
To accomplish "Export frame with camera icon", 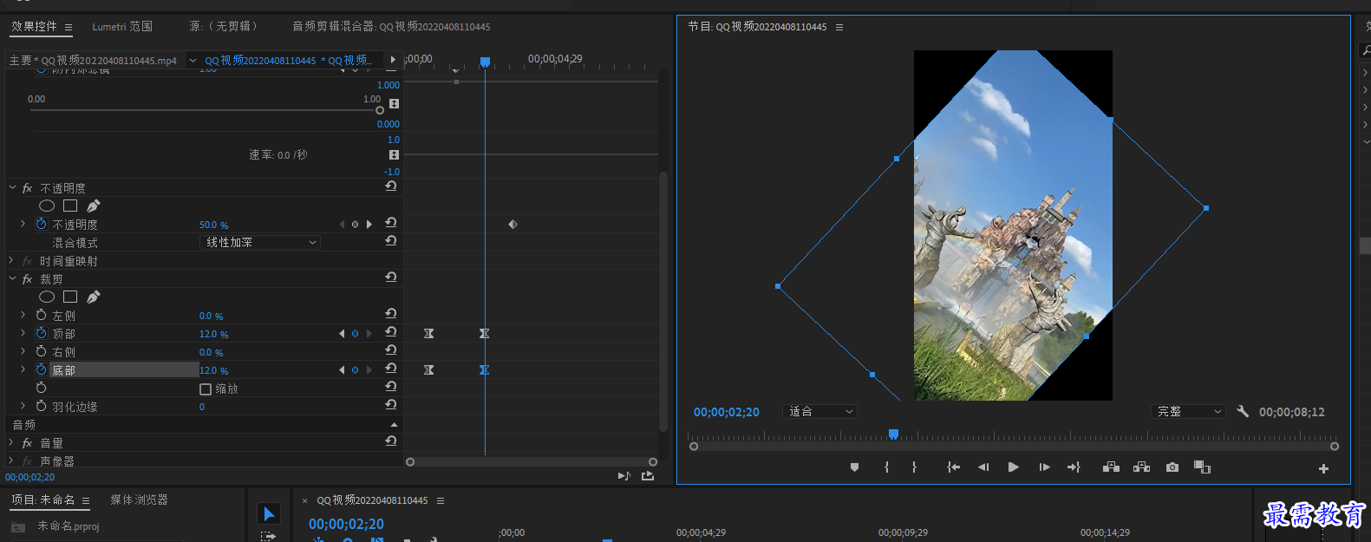I will click(x=1172, y=467).
